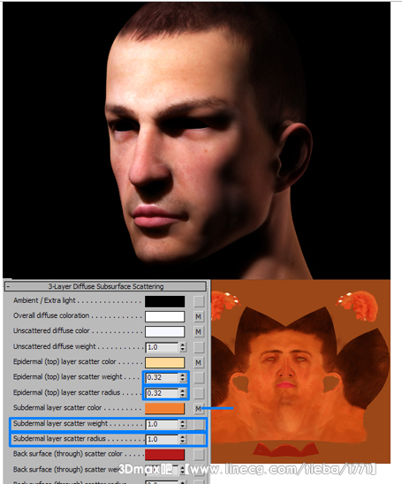Image resolution: width=402 pixels, height=484 pixels.
Task: Click the Subdermal scatter radius empty map button
Action: (x=199, y=439)
